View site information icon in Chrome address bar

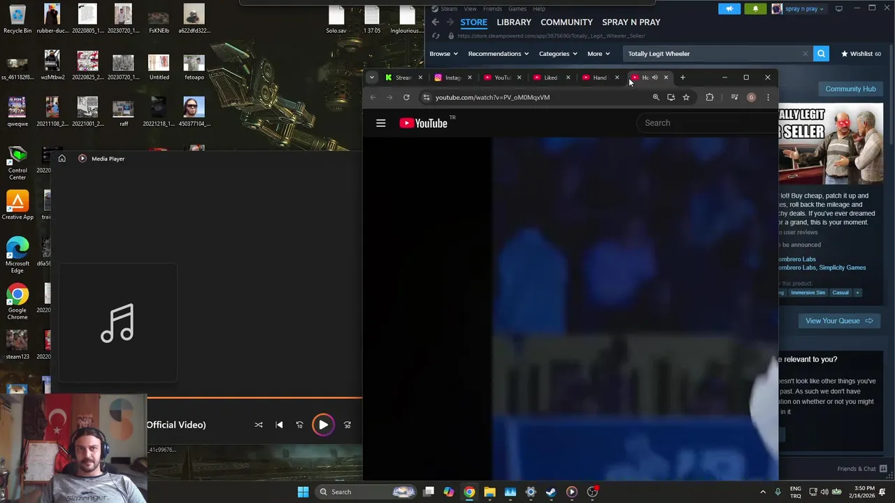click(427, 98)
